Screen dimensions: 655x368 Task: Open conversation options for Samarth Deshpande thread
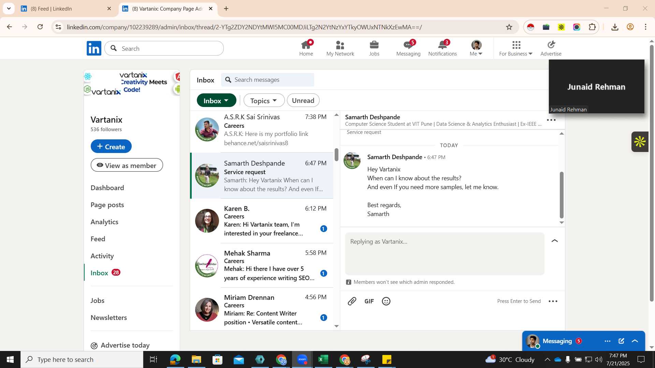[551, 120]
